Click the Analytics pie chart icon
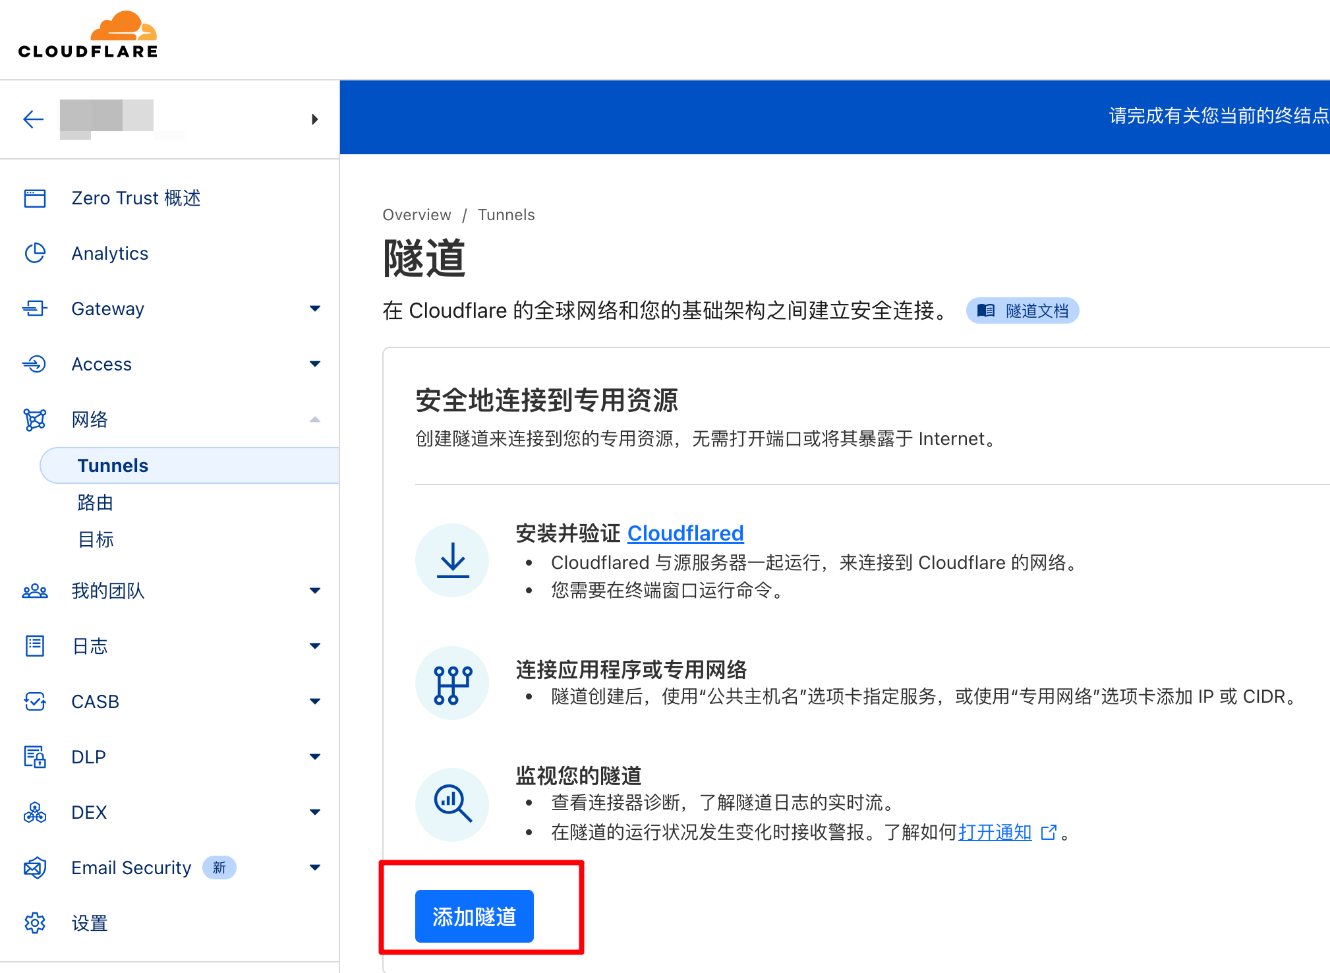 tap(35, 253)
